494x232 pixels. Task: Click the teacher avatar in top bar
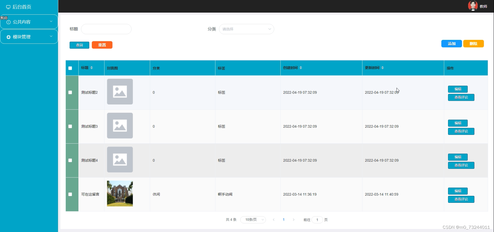click(x=473, y=6)
